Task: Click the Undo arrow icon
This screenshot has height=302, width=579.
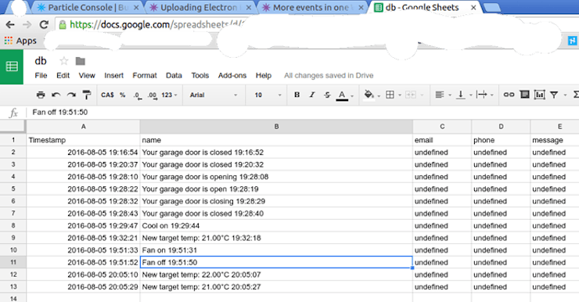Action: [56, 95]
